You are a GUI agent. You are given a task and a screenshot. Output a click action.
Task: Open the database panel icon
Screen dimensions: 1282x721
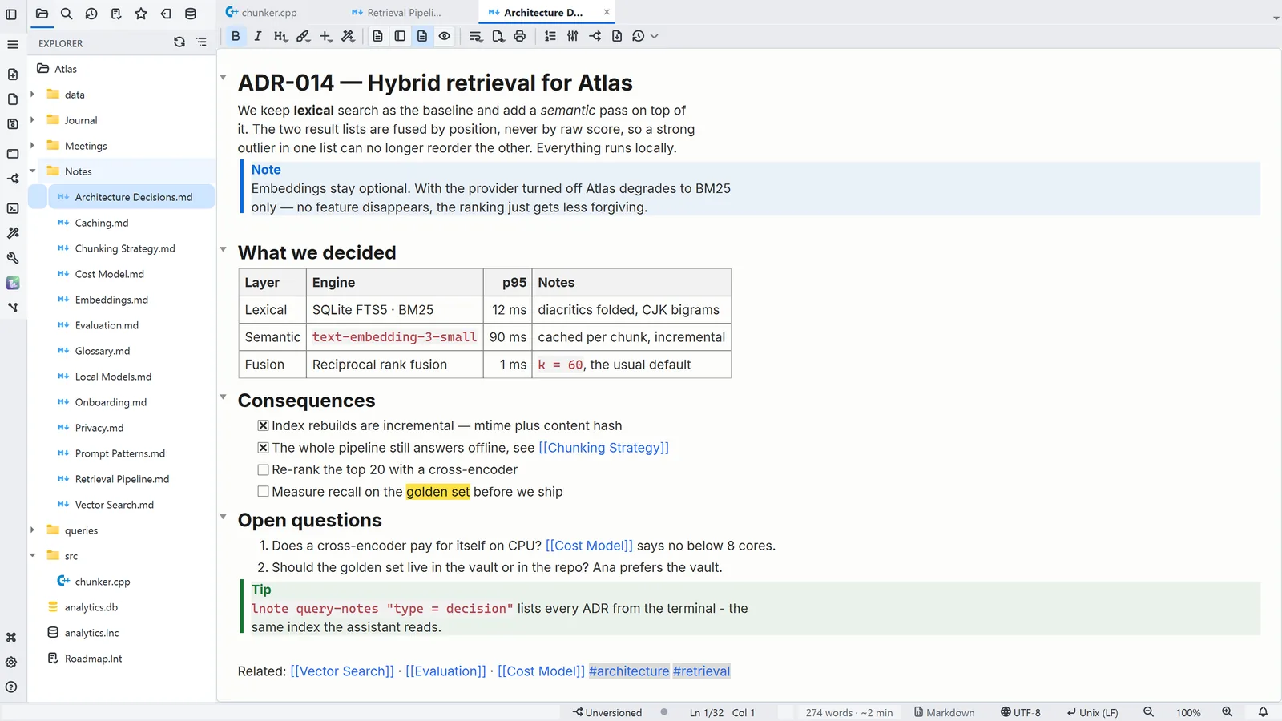coord(191,14)
